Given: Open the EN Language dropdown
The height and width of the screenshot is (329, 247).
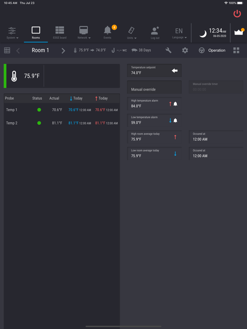Looking at the screenshot, I should [179, 33].
